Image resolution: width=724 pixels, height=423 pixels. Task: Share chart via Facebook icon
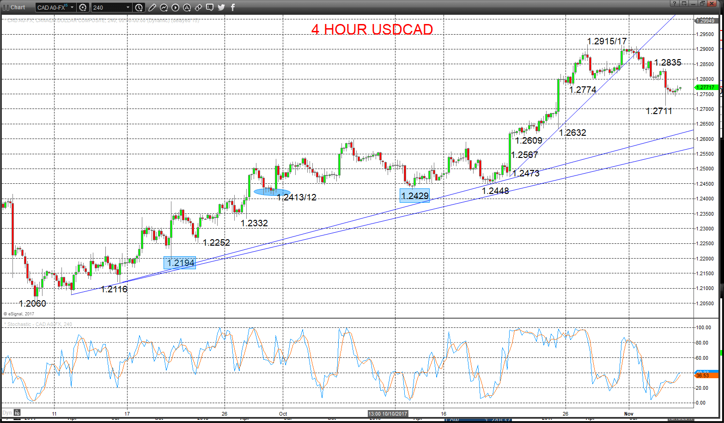pos(232,7)
